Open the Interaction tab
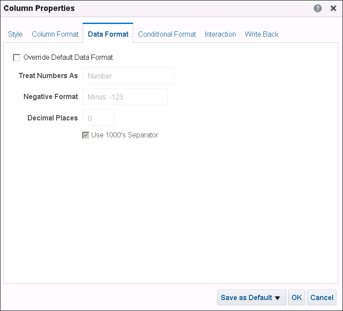The height and width of the screenshot is (311, 343). (x=220, y=34)
